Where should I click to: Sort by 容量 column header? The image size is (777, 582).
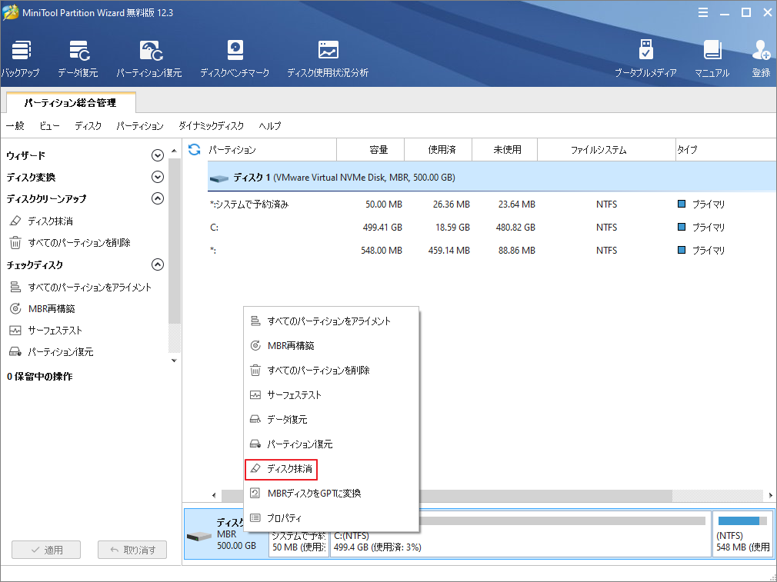click(x=371, y=150)
